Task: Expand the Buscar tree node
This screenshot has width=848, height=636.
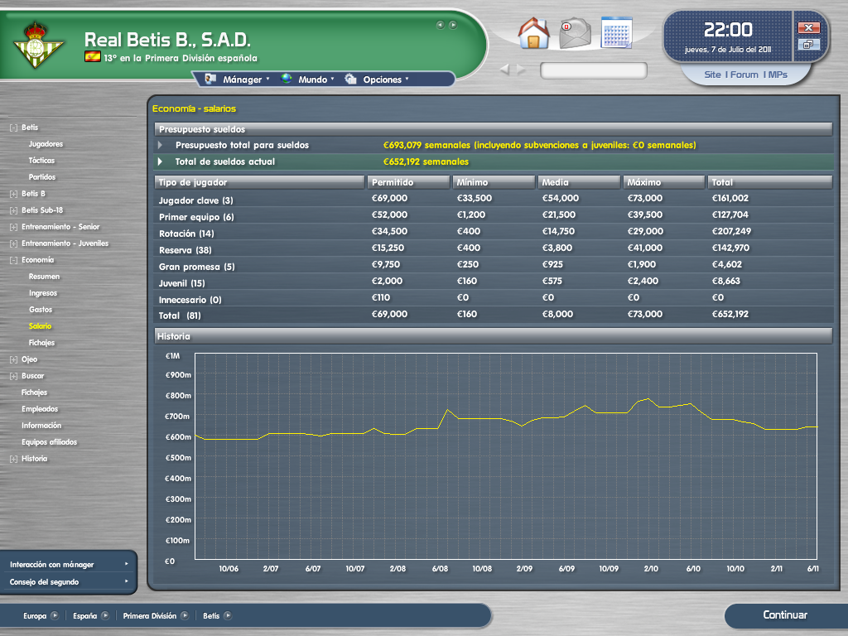Action: tap(13, 376)
